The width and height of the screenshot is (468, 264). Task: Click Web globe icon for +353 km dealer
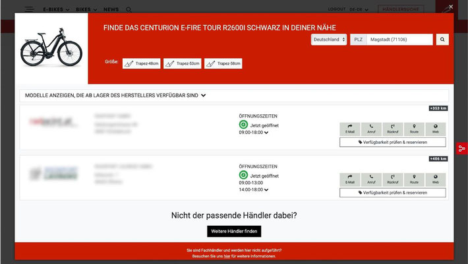[x=436, y=129]
